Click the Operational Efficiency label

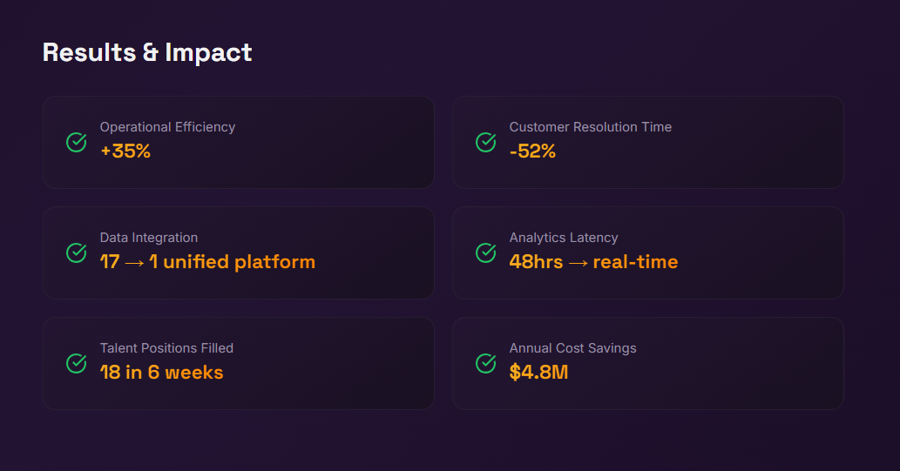pos(167,127)
